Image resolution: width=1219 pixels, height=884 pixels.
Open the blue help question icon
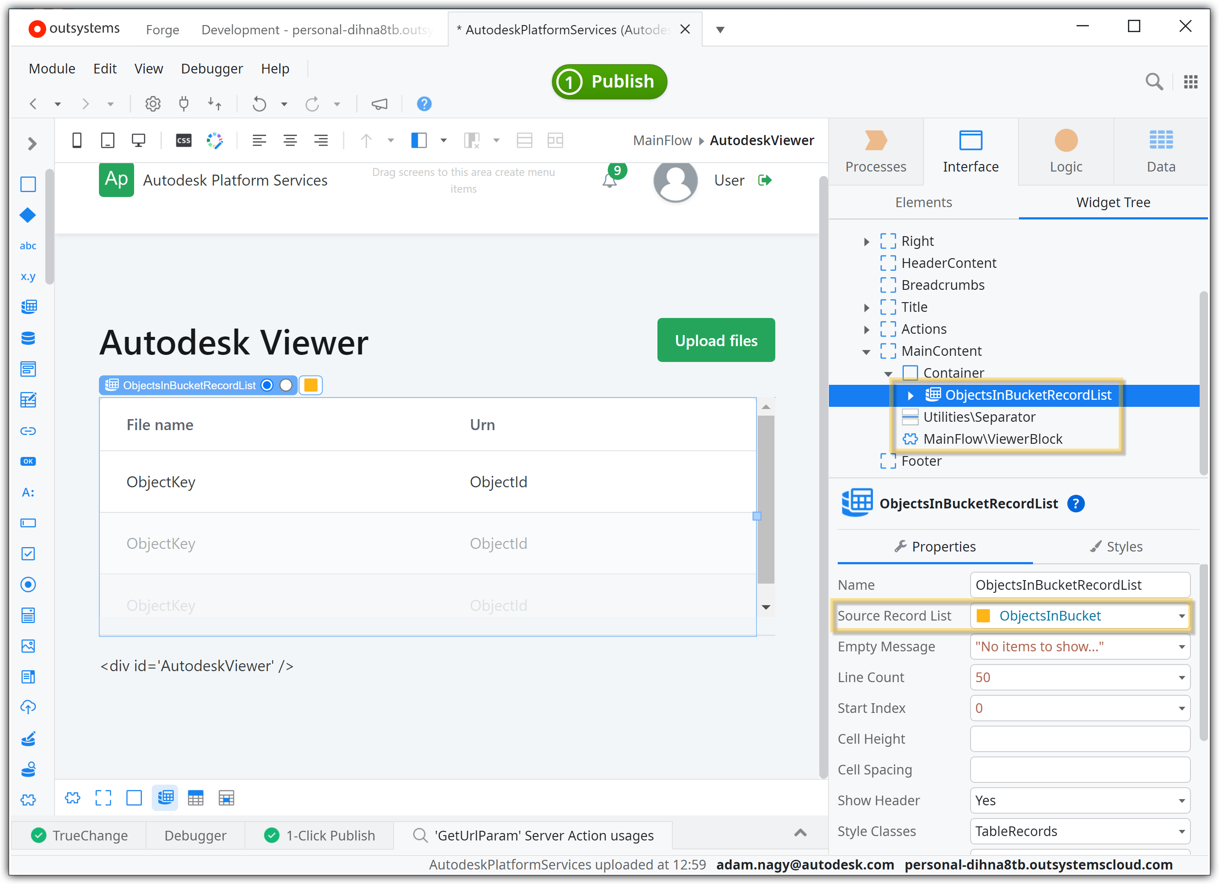(424, 104)
